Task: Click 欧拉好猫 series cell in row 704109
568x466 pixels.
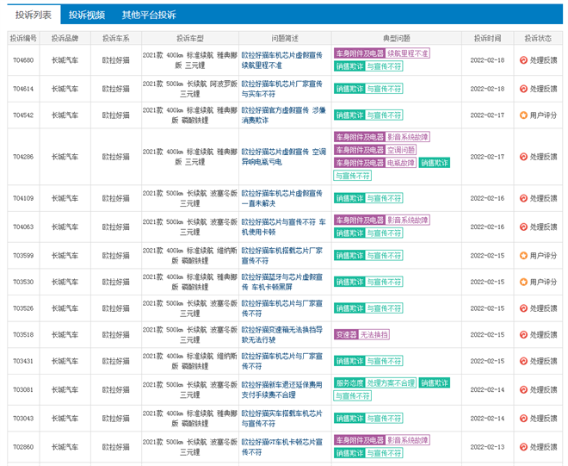Action: (116, 198)
